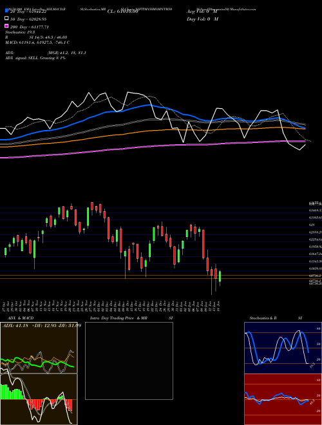Open the blue Stochastics oscillator chart
The height and width of the screenshot is (425, 322).
pyautogui.click(x=283, y=348)
